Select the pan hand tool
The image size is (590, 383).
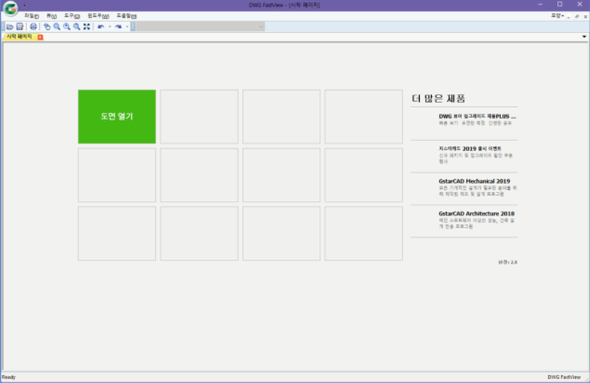(x=46, y=26)
